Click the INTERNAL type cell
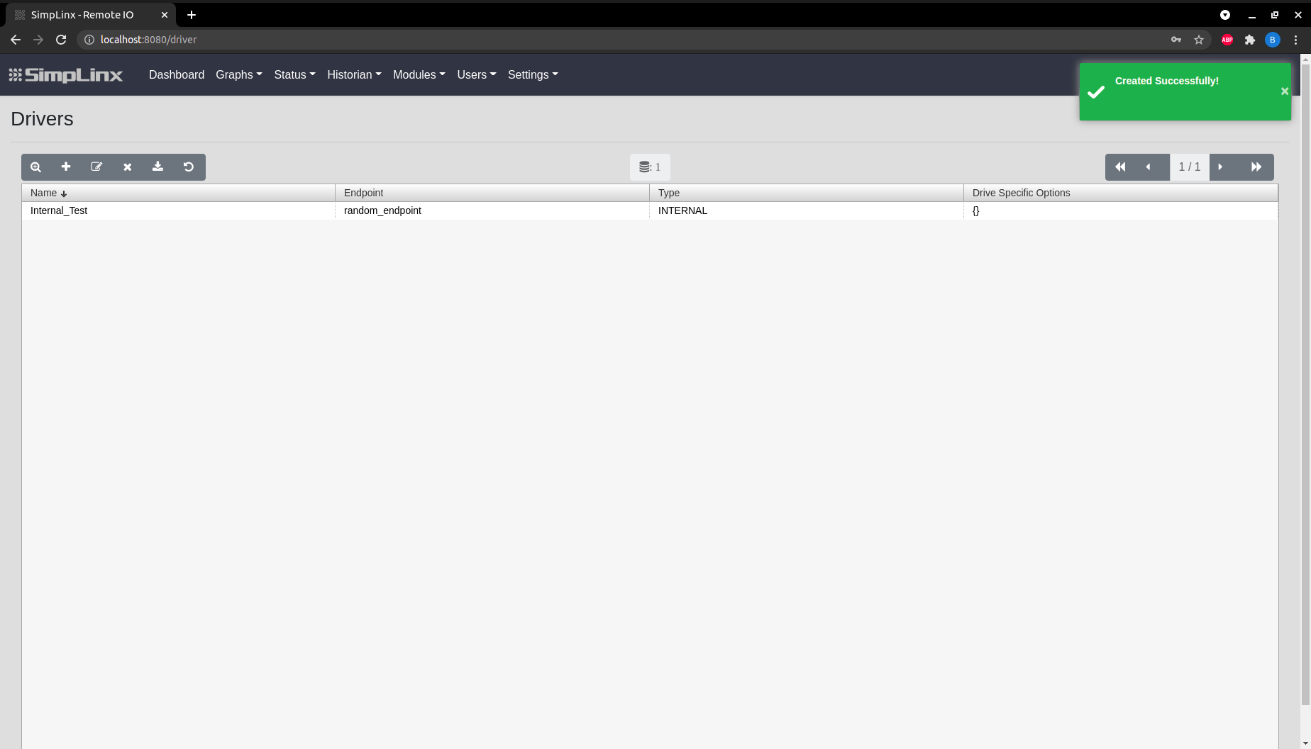Viewport: 1311px width, 749px height. (807, 210)
